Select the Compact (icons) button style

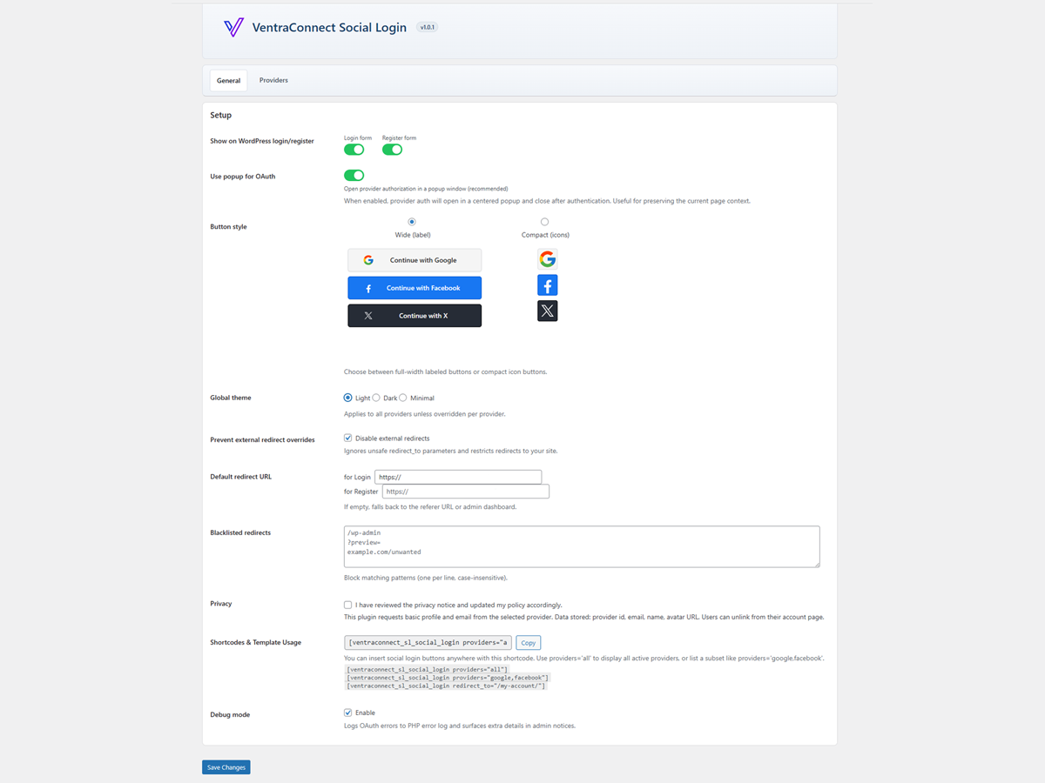544,221
